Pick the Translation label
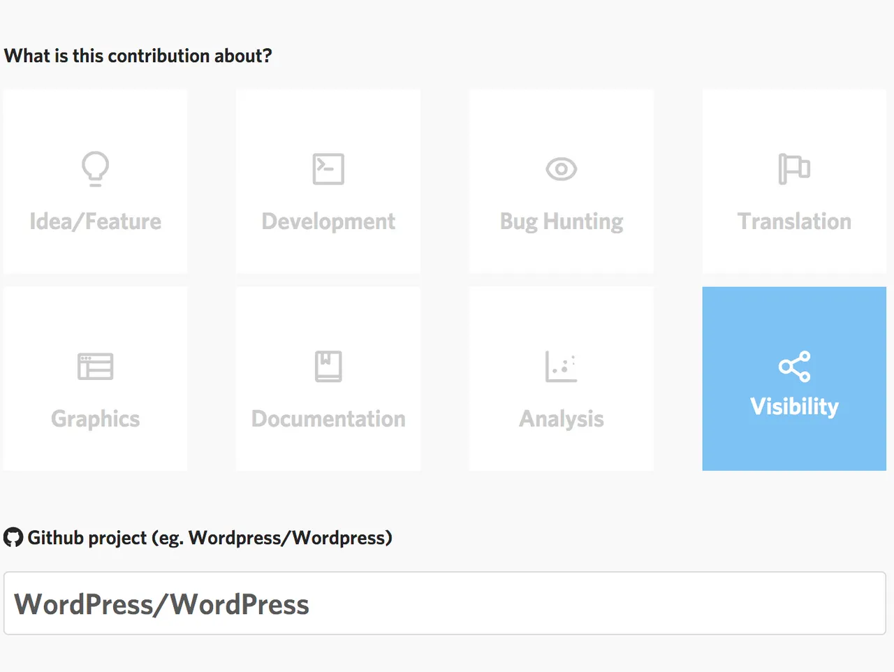894x672 pixels. pos(794,221)
